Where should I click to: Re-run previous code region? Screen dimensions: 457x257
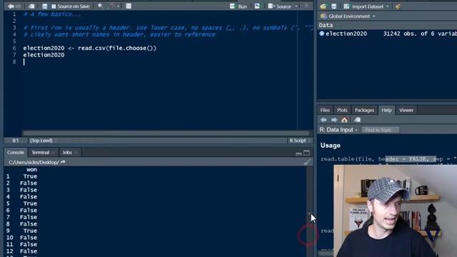pyautogui.click(x=257, y=6)
